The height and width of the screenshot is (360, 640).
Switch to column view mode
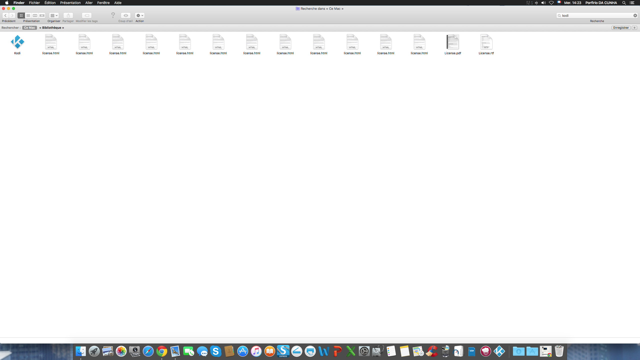coord(35,15)
